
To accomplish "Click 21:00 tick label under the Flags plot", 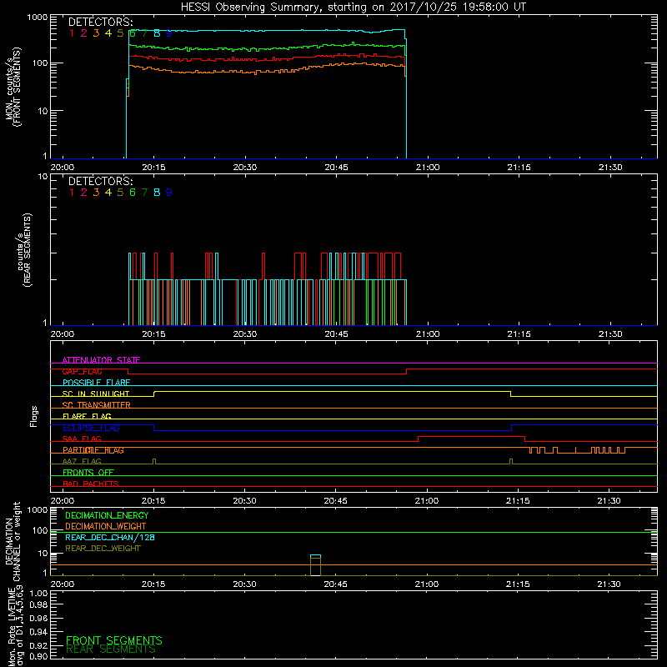I will tap(427, 501).
